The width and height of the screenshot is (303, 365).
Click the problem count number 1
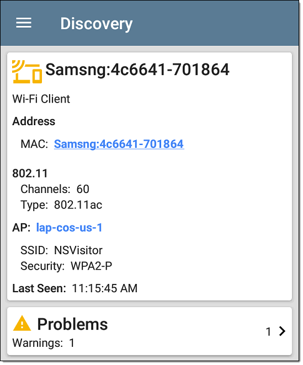tap(268, 331)
